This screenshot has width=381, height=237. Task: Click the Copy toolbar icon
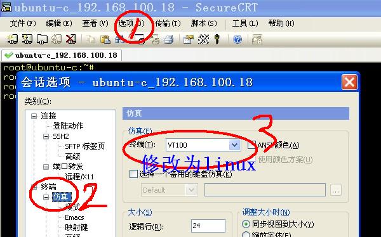click(x=91, y=39)
